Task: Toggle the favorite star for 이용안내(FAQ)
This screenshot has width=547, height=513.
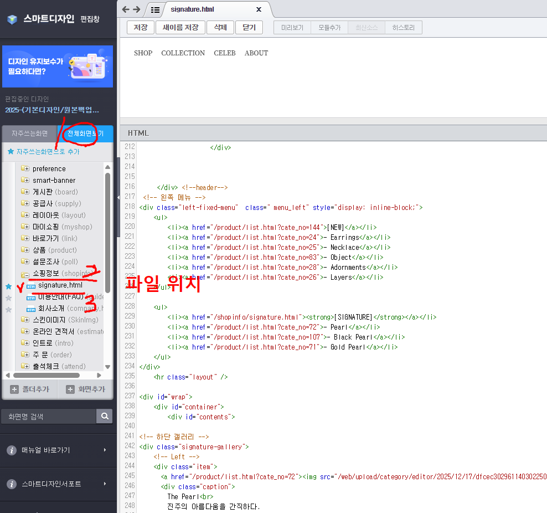Action: 8,298
